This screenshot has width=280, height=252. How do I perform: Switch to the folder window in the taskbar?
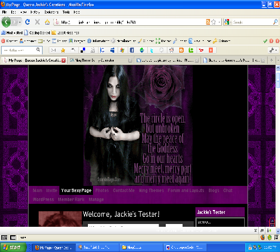[x=141, y=248]
